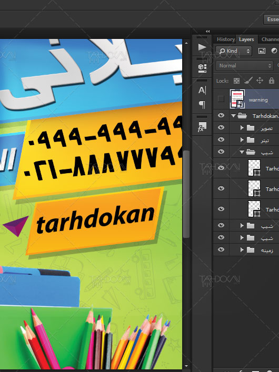Show the hidden warning layer
The height and width of the screenshot is (372, 279).
(221, 99)
